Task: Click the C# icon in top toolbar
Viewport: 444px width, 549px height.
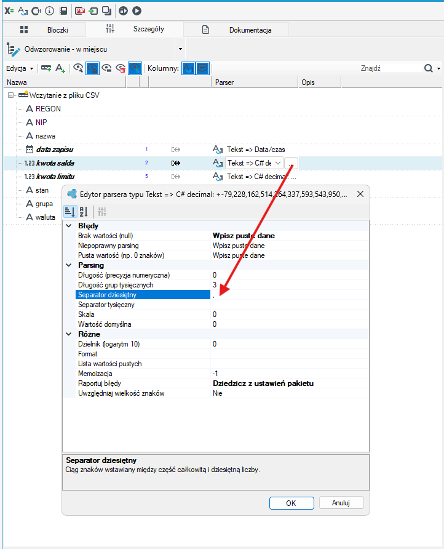Action: [x=36, y=11]
